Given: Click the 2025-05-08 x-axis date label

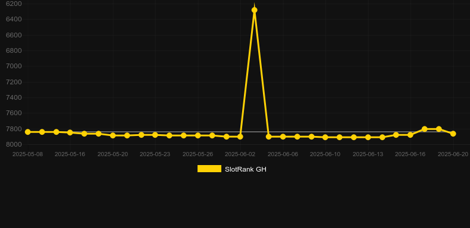Looking at the screenshot, I should tap(27, 154).
